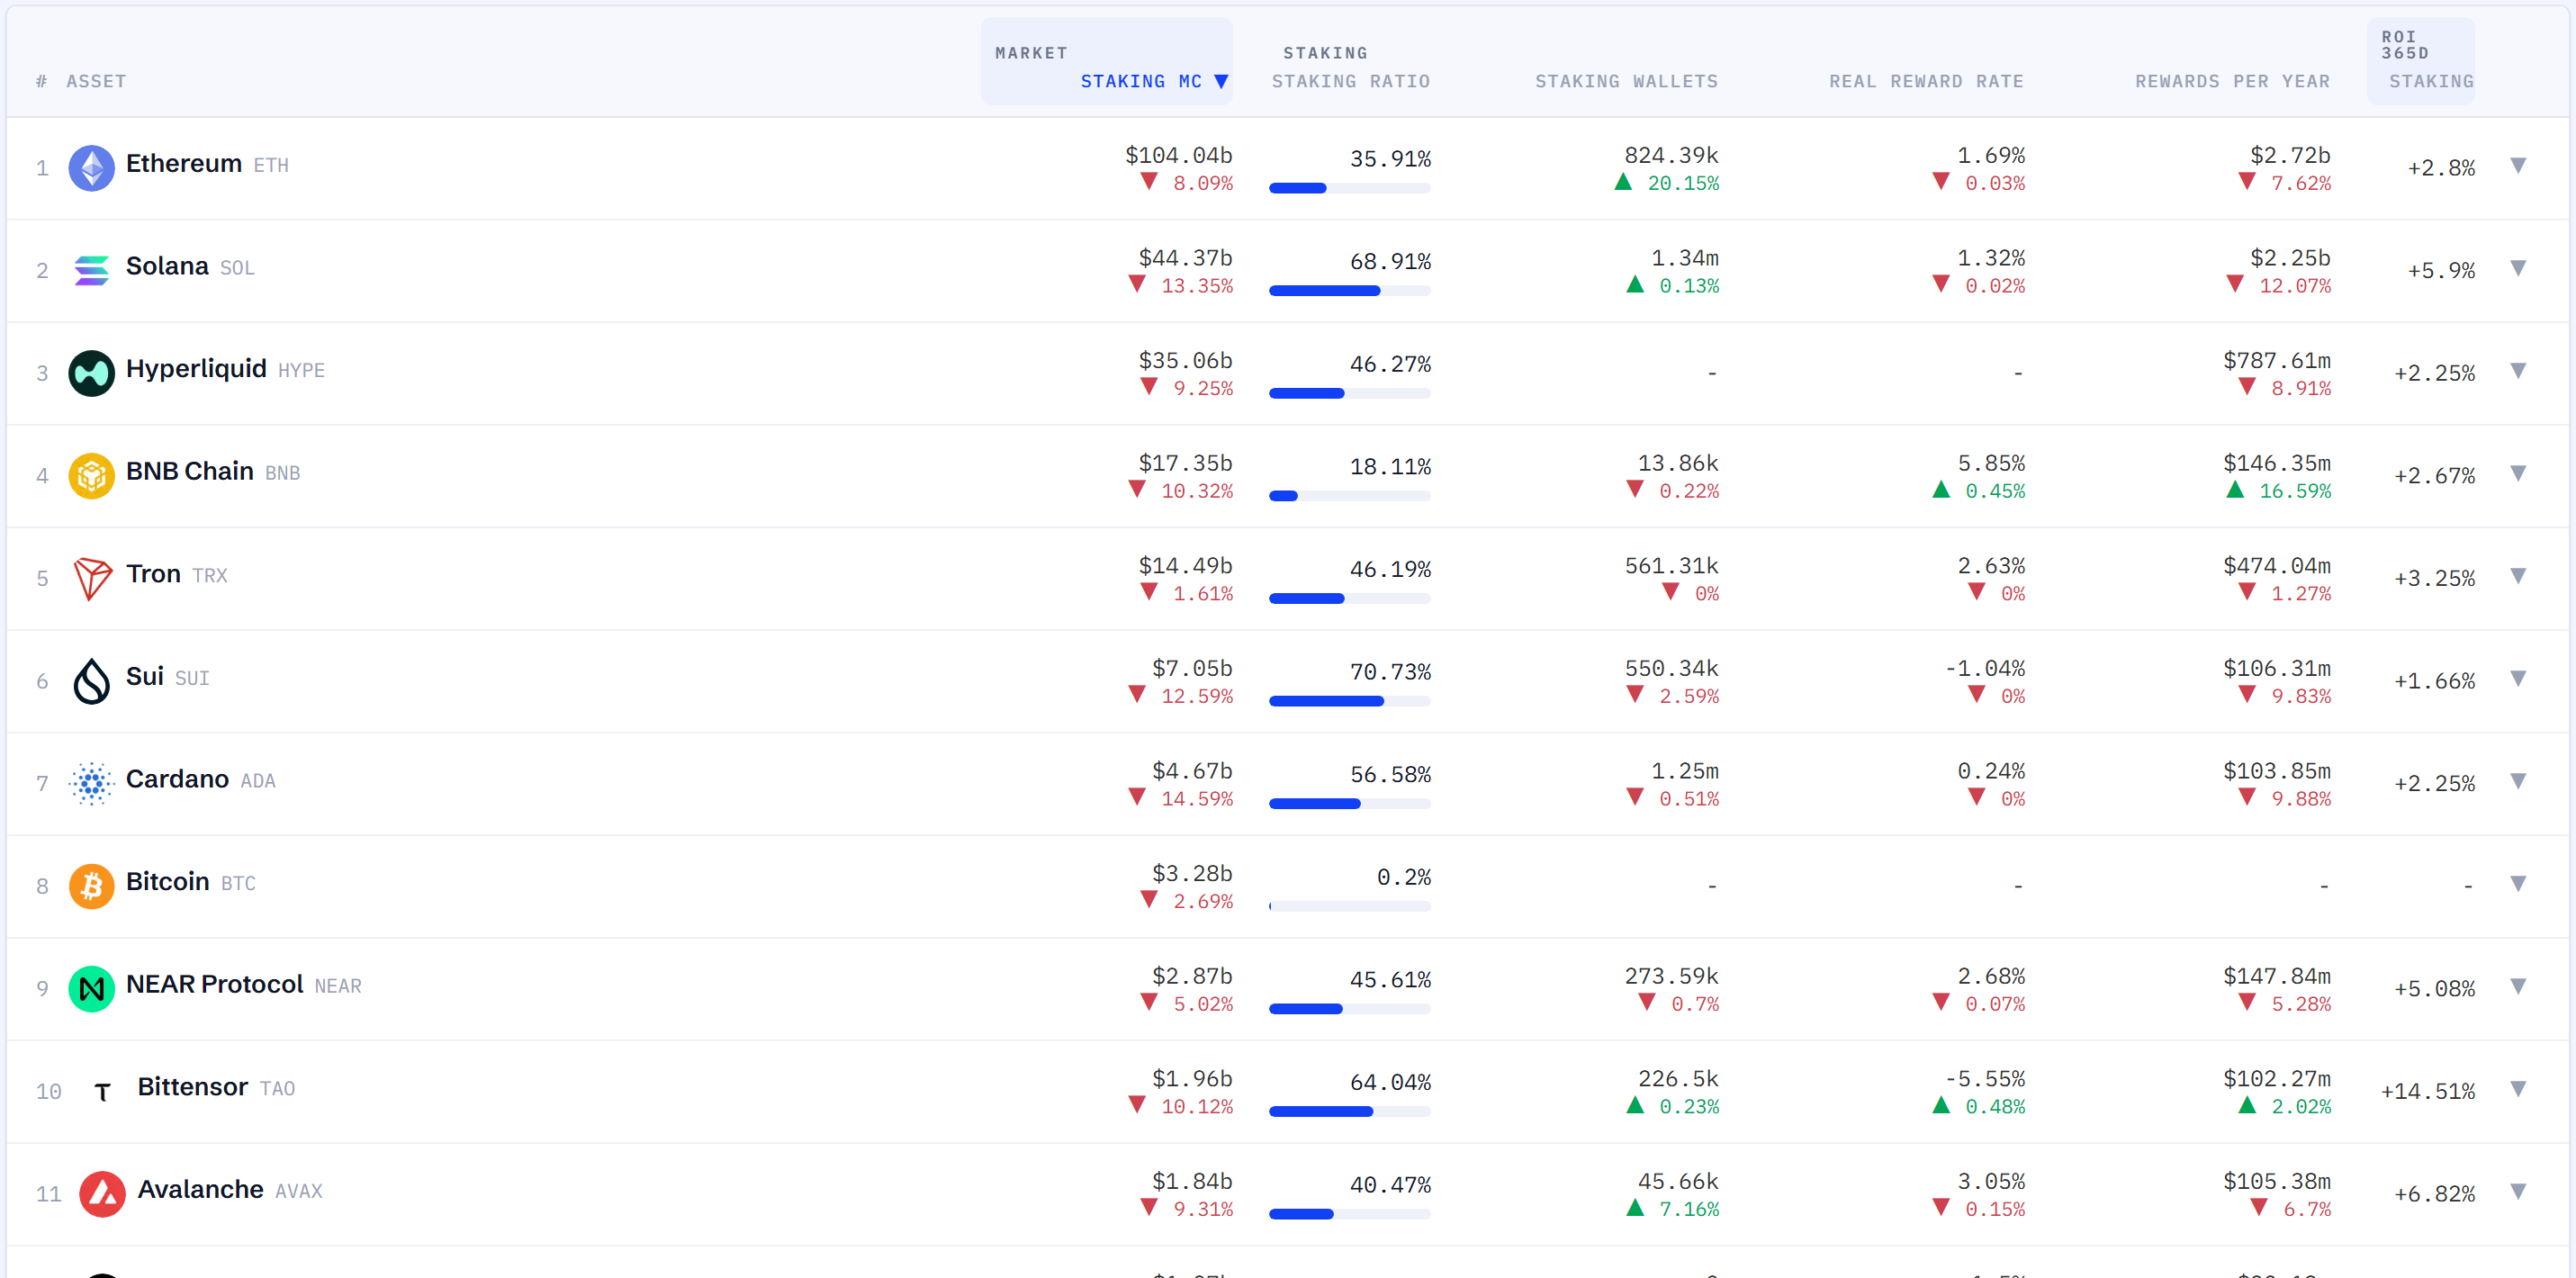Click the Bitcoin logo icon
This screenshot has width=2576, height=1278.
[91, 886]
